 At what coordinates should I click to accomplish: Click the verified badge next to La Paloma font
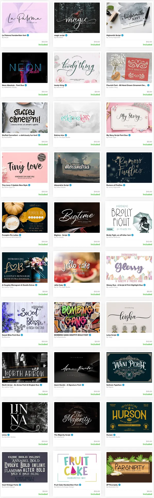(28, 35)
